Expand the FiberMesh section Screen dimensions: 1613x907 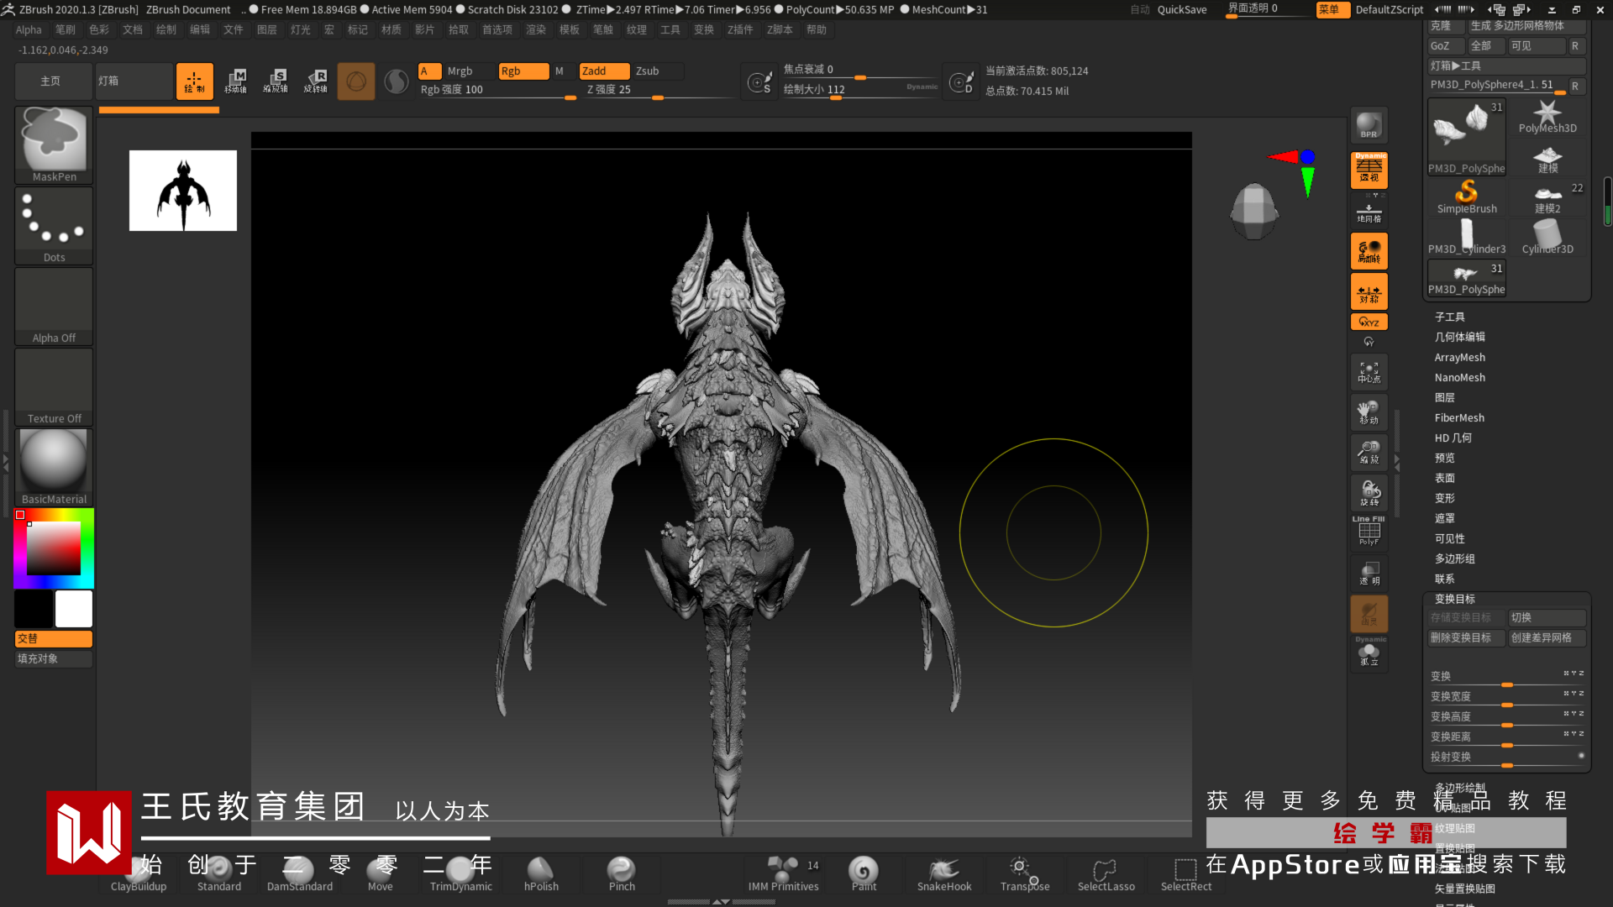[x=1458, y=417]
